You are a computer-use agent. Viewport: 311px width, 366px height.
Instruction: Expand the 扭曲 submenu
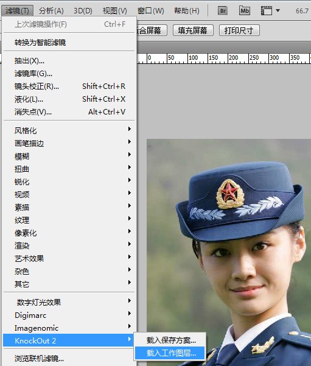(x=69, y=169)
